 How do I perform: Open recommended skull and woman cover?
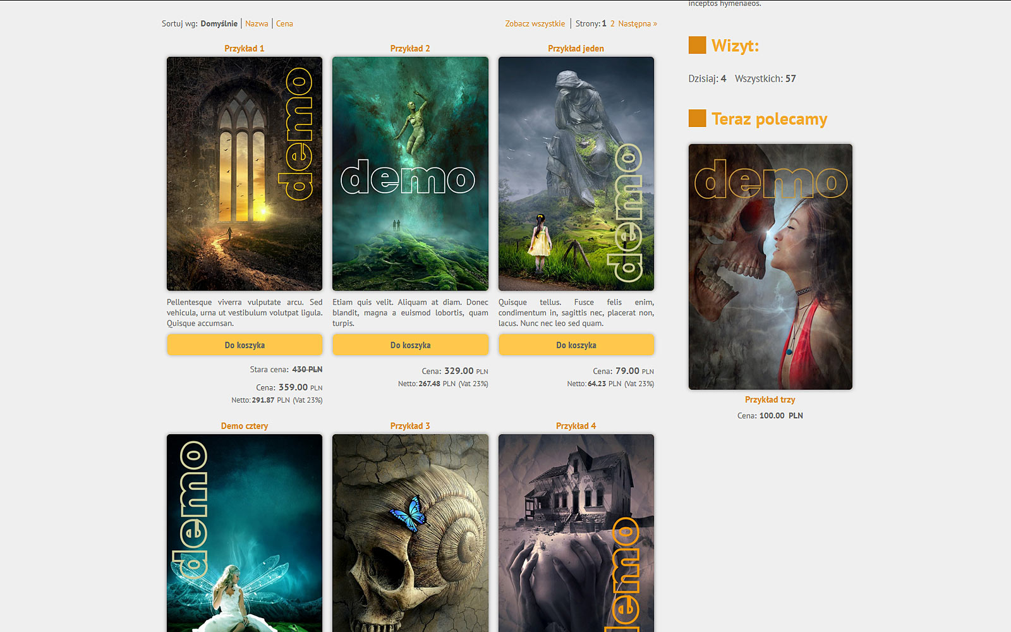[770, 267]
